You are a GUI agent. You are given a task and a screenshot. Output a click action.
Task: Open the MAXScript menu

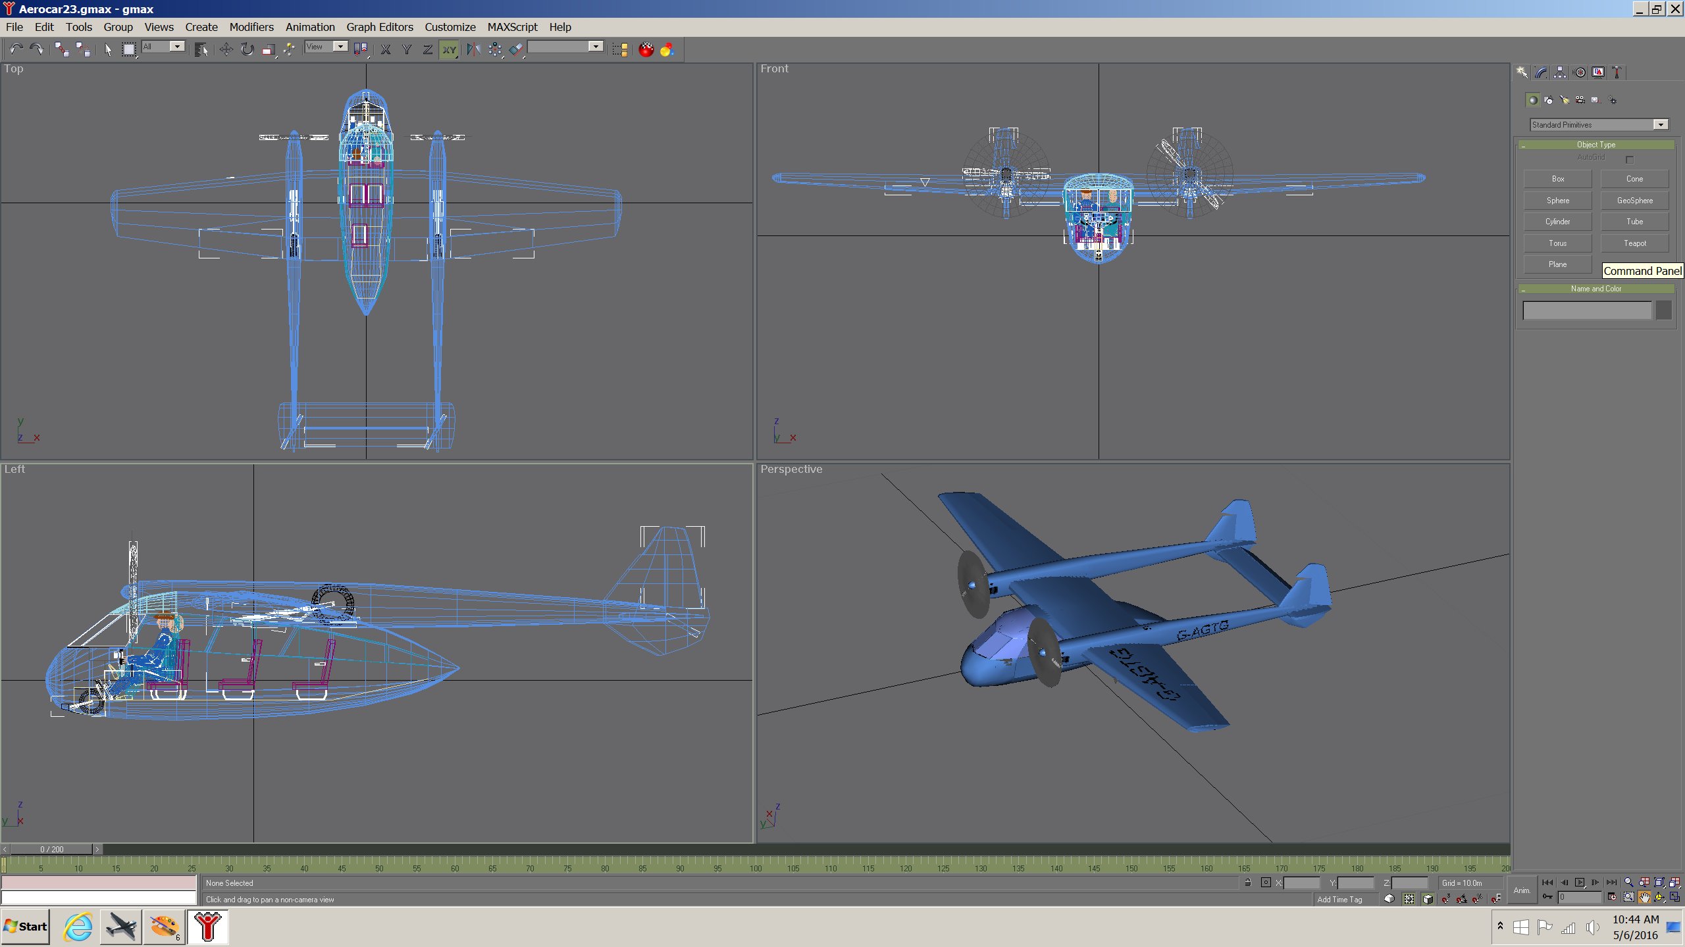[x=512, y=27]
